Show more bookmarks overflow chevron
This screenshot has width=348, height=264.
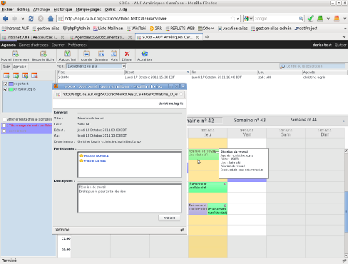coord(345,29)
